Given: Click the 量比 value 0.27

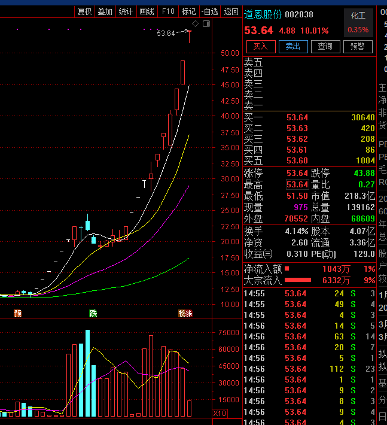Looking at the screenshot, I should [x=367, y=184].
